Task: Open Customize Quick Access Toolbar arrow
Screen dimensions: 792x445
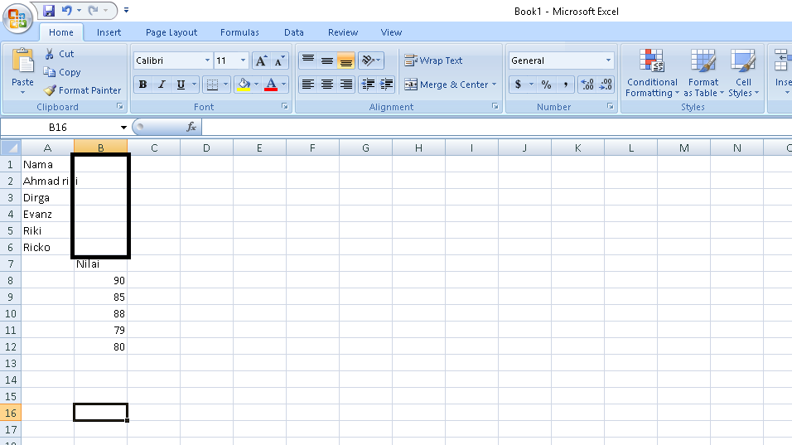Action: coord(126,10)
